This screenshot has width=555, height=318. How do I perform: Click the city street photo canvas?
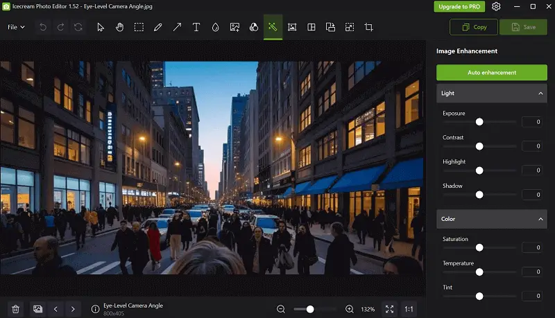click(212, 168)
